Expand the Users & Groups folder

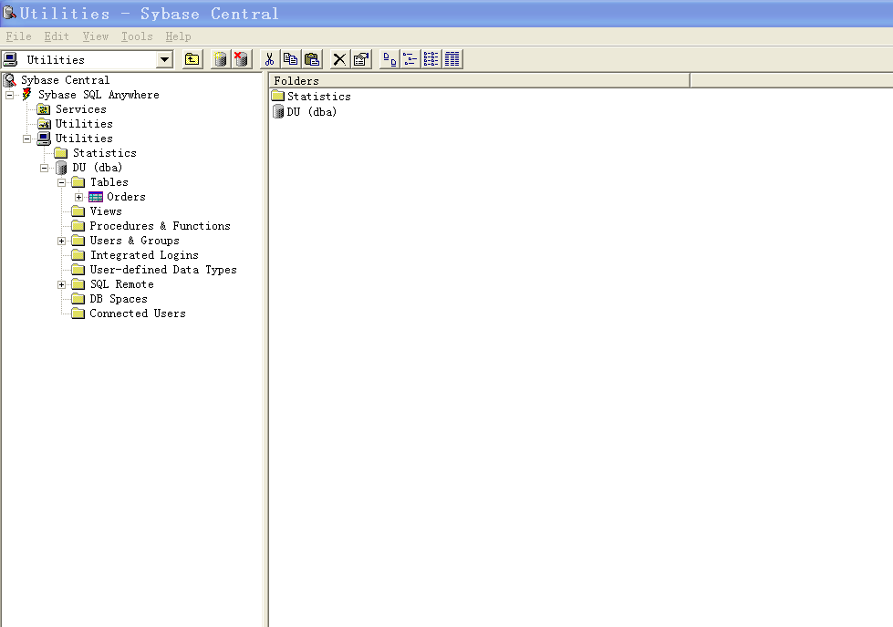pos(61,242)
